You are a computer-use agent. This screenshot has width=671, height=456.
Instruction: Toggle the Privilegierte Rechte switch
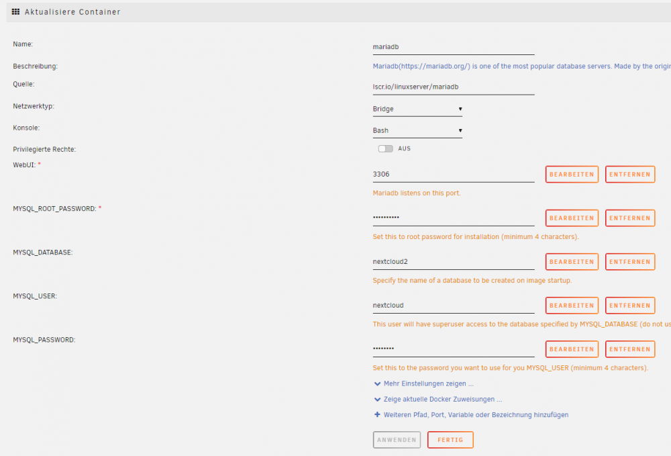coord(385,148)
